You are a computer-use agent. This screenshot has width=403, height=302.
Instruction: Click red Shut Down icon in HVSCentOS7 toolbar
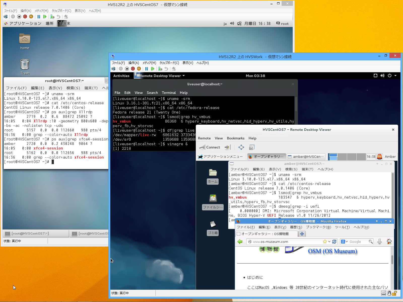click(25, 17)
